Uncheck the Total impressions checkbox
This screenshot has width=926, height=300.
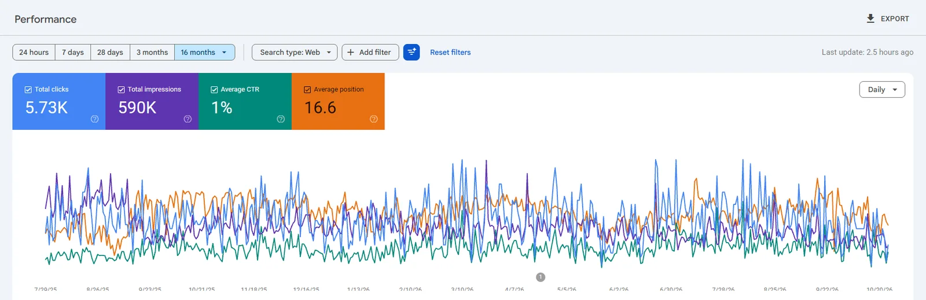[122, 90]
